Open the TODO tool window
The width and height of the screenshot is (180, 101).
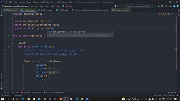15,93
